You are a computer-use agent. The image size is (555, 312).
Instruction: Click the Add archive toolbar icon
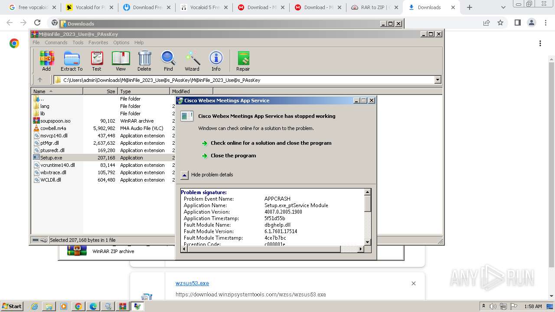coord(46,61)
